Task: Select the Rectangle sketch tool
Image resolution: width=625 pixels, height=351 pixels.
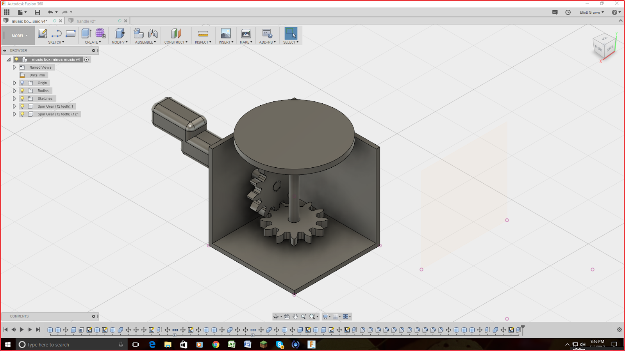Action: coord(71,34)
